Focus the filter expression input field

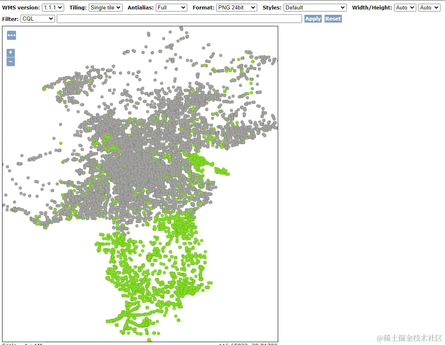pyautogui.click(x=180, y=19)
